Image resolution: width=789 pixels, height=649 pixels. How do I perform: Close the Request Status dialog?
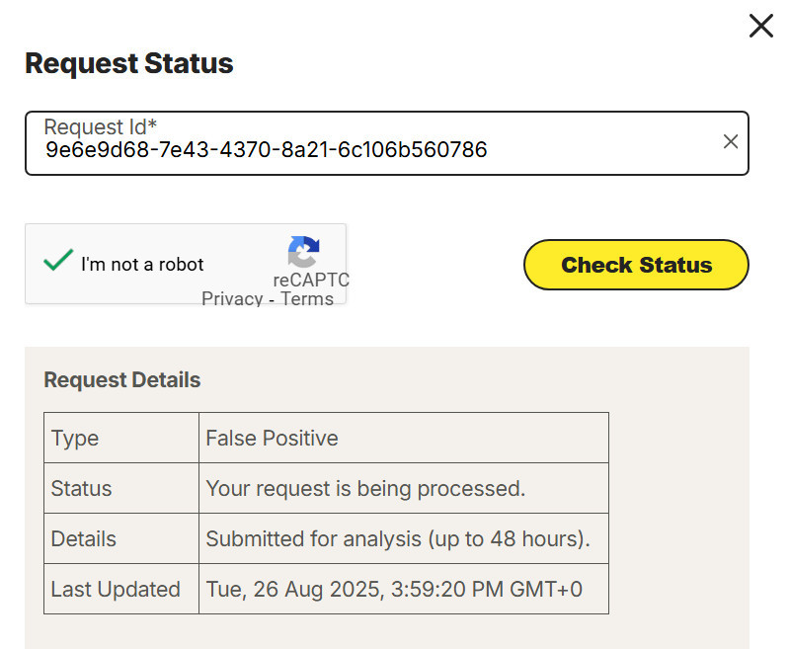[760, 26]
